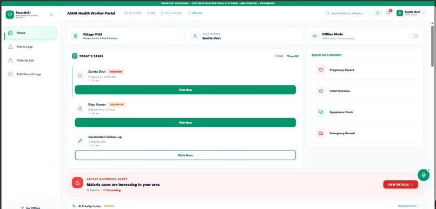Click the heart icon for Sunita Devi task
Image resolution: width=436 pixels, height=209 pixels.
(x=80, y=75)
